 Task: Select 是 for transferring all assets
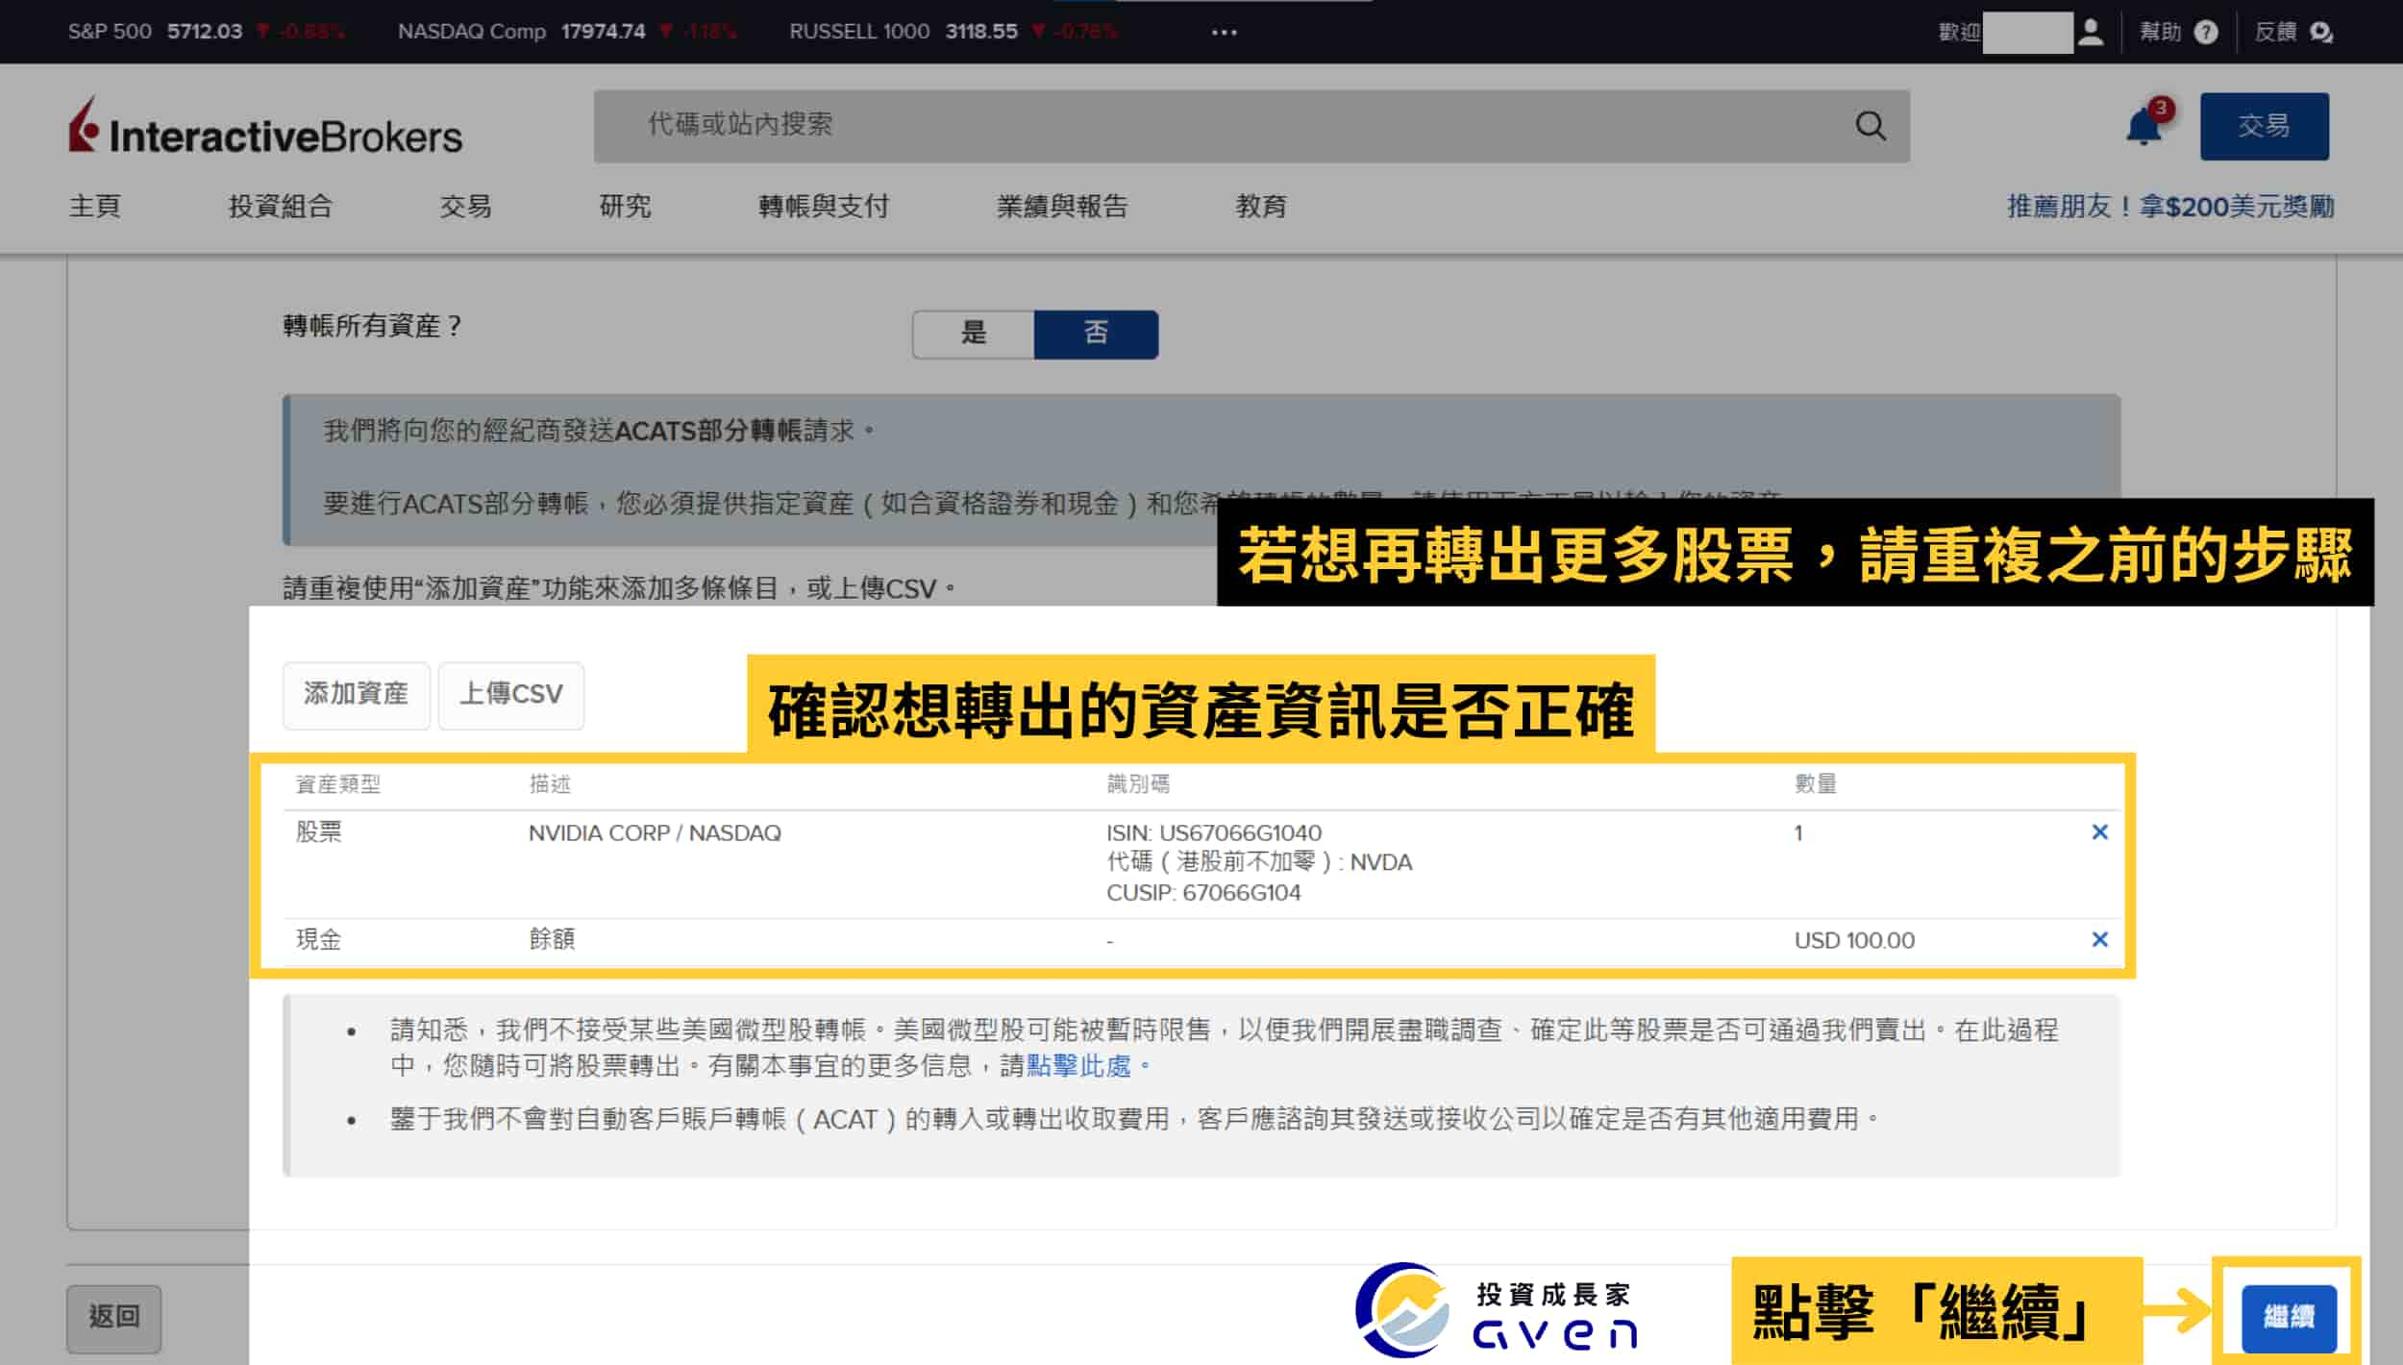click(x=973, y=334)
